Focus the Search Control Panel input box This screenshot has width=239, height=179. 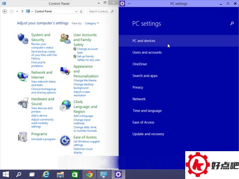click(100, 12)
